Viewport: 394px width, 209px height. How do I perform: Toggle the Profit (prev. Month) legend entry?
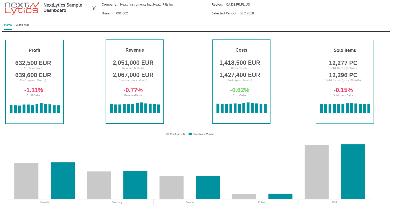201,134
